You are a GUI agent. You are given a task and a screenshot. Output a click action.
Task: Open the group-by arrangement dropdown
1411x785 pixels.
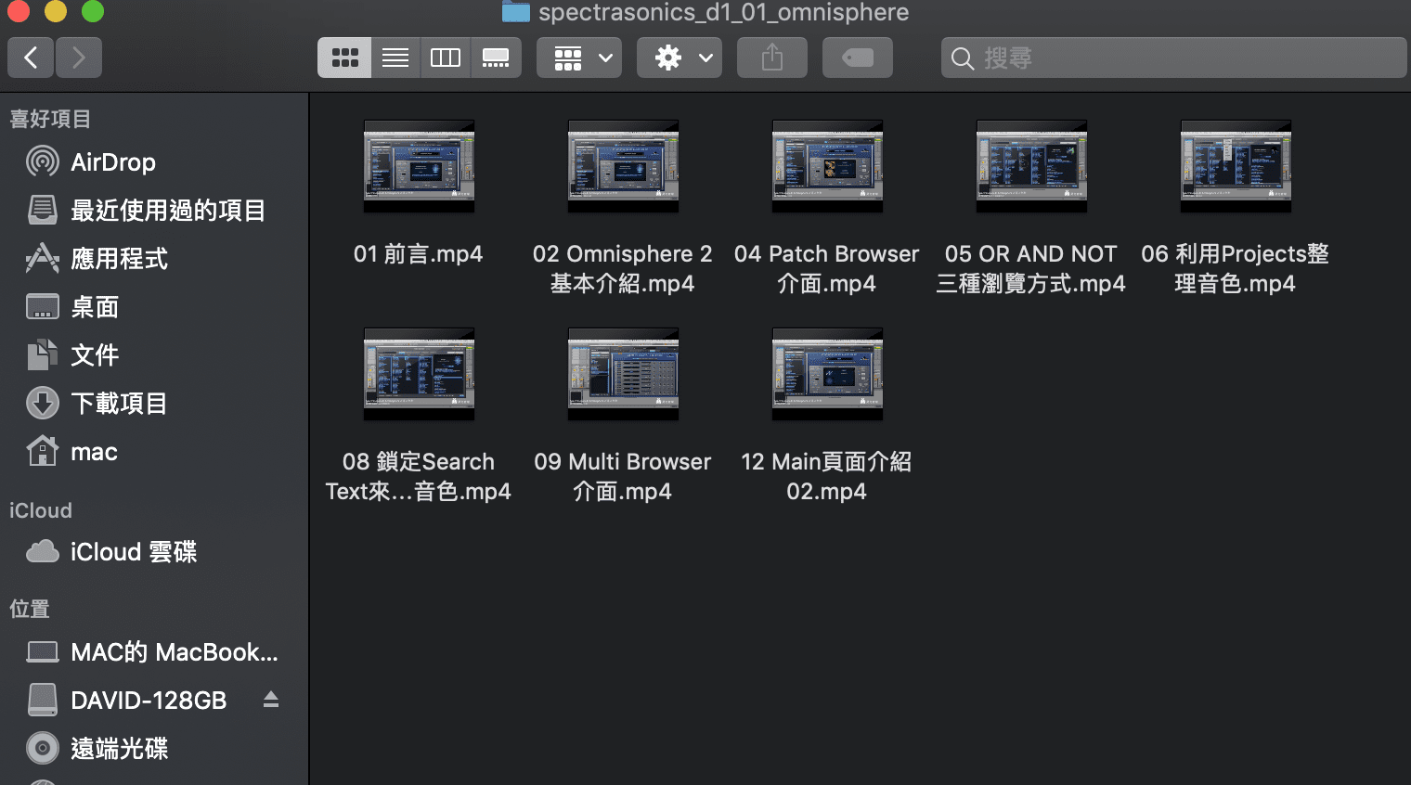click(x=579, y=58)
